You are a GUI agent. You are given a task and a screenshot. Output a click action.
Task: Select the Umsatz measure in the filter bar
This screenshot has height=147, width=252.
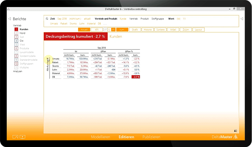pyautogui.click(x=54, y=23)
